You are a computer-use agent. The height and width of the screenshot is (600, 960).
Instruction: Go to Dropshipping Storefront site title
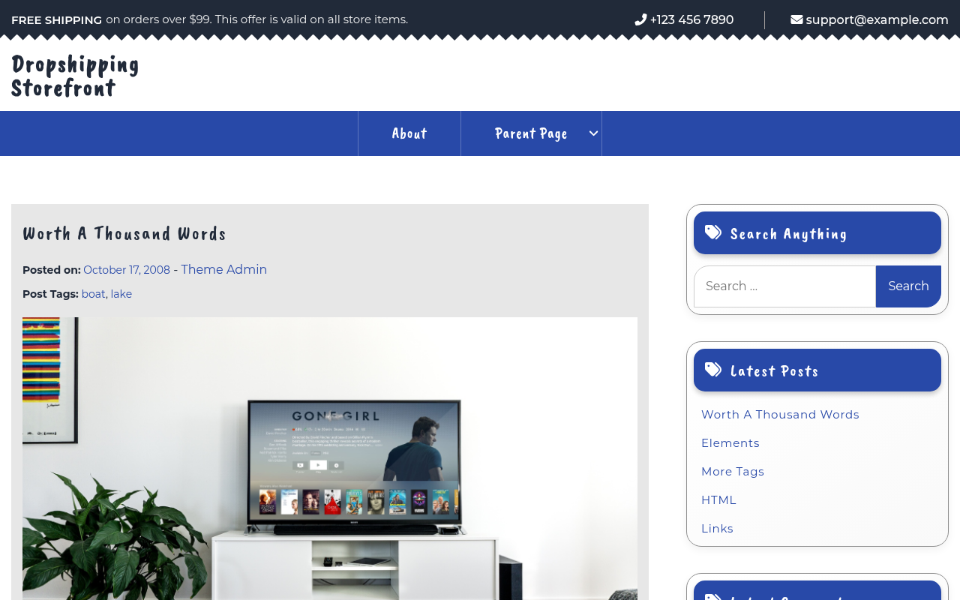(x=75, y=76)
